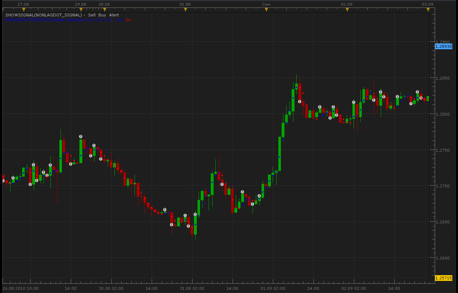Click the 1.2650 price axis label
The width and height of the screenshot is (458, 293).
(x=443, y=222)
